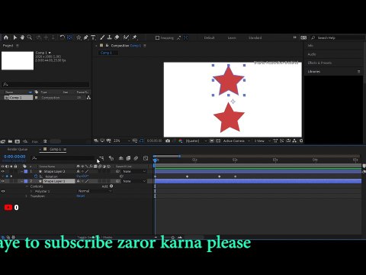Select the Selection arrow tool
Image resolution: width=366 pixels, height=275 pixels.
click(14, 37)
